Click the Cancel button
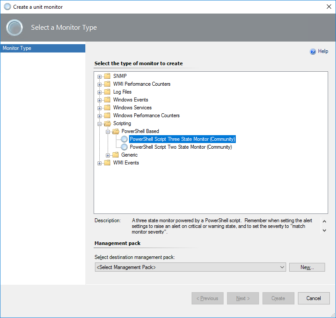Viewport: 336px width, 318px height. 314,298
